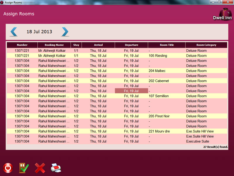Select the highlighted Fri, 19 Jul departure cell
The image size is (234, 176).
pyautogui.click(x=131, y=91)
